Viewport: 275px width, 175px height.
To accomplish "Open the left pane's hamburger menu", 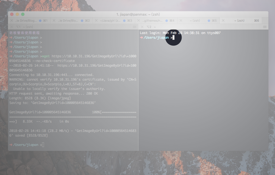I will (135, 27).
